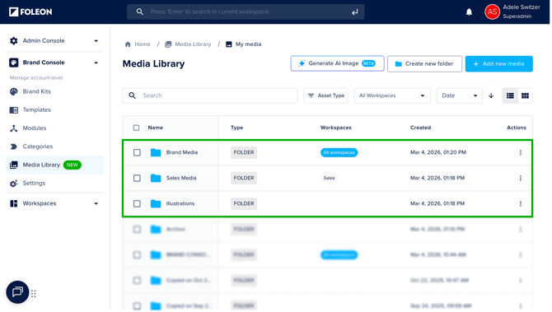
Task: Click the Admin Console gear icon
Action: [x=14, y=41]
